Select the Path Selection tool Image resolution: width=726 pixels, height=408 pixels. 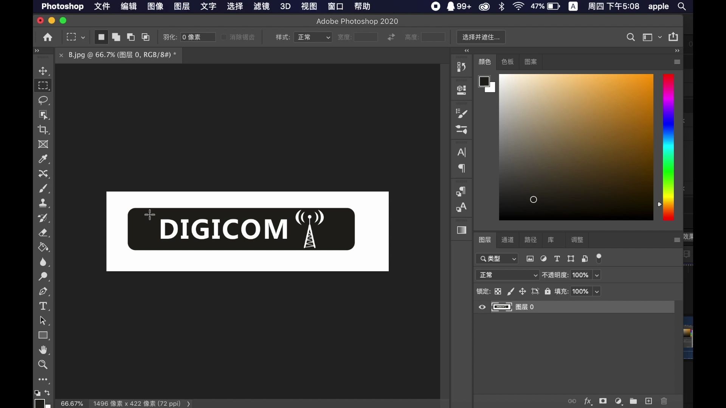[43, 321]
